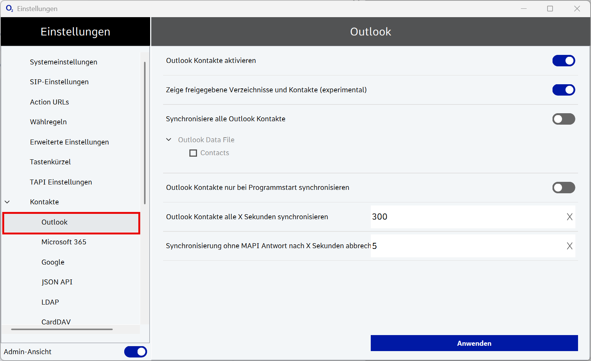Collapse the Outlook Data File tree
The image size is (591, 361).
(x=169, y=140)
